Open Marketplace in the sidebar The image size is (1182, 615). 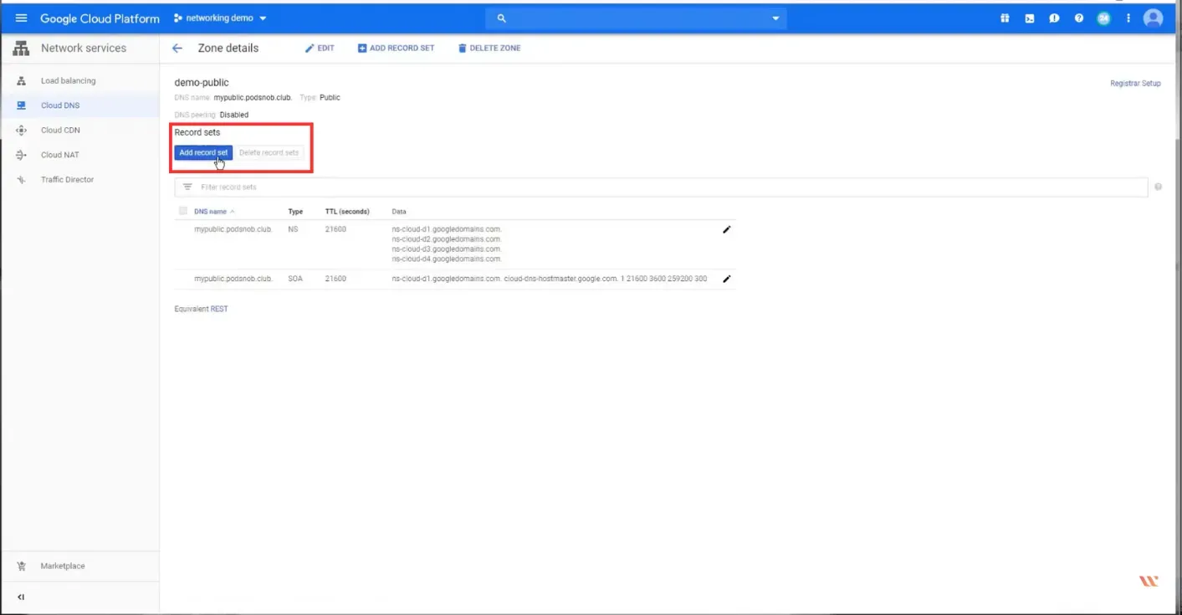[63, 566]
